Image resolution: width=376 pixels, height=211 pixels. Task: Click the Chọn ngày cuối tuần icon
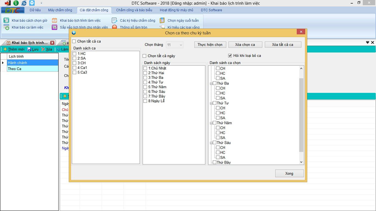[x=162, y=21]
